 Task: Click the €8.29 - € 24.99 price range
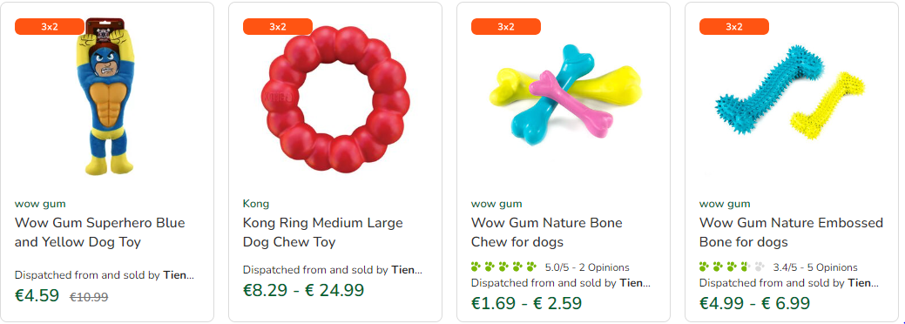304,290
